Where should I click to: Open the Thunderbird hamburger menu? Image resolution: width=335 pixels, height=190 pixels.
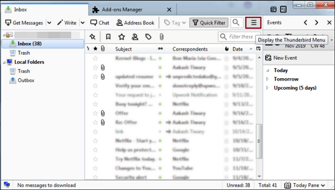click(x=253, y=22)
